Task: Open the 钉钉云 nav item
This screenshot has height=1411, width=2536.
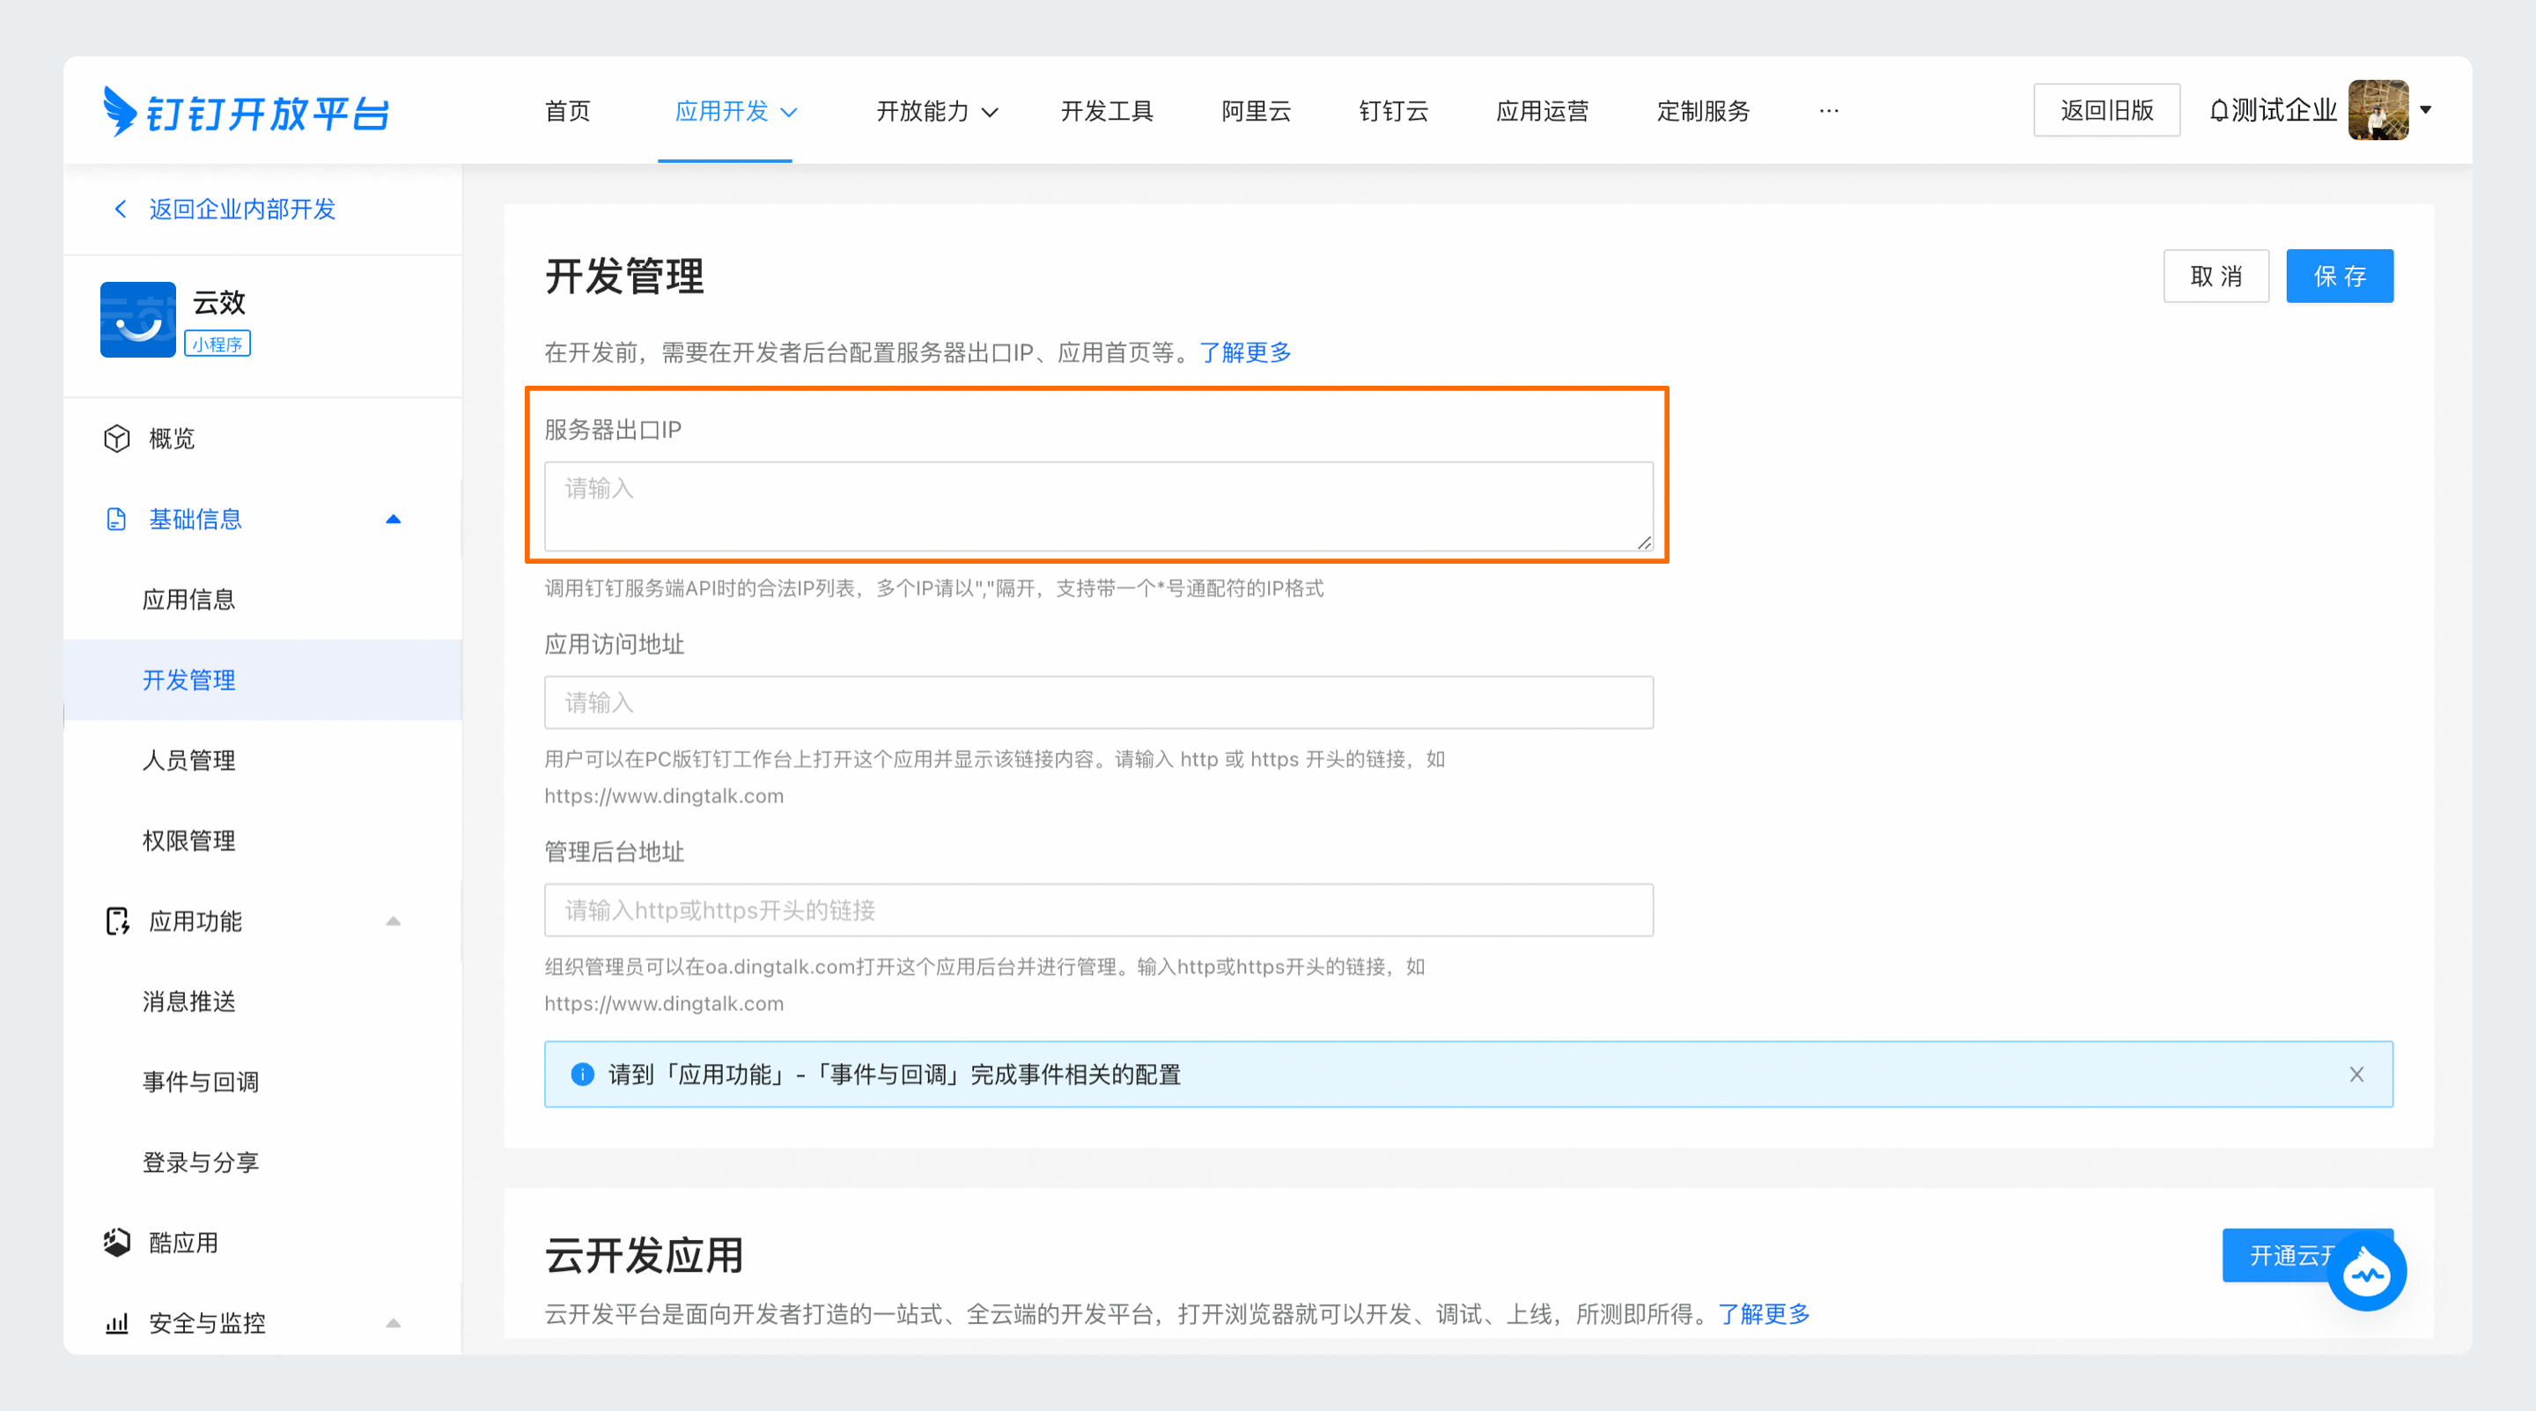Action: pos(1393,110)
